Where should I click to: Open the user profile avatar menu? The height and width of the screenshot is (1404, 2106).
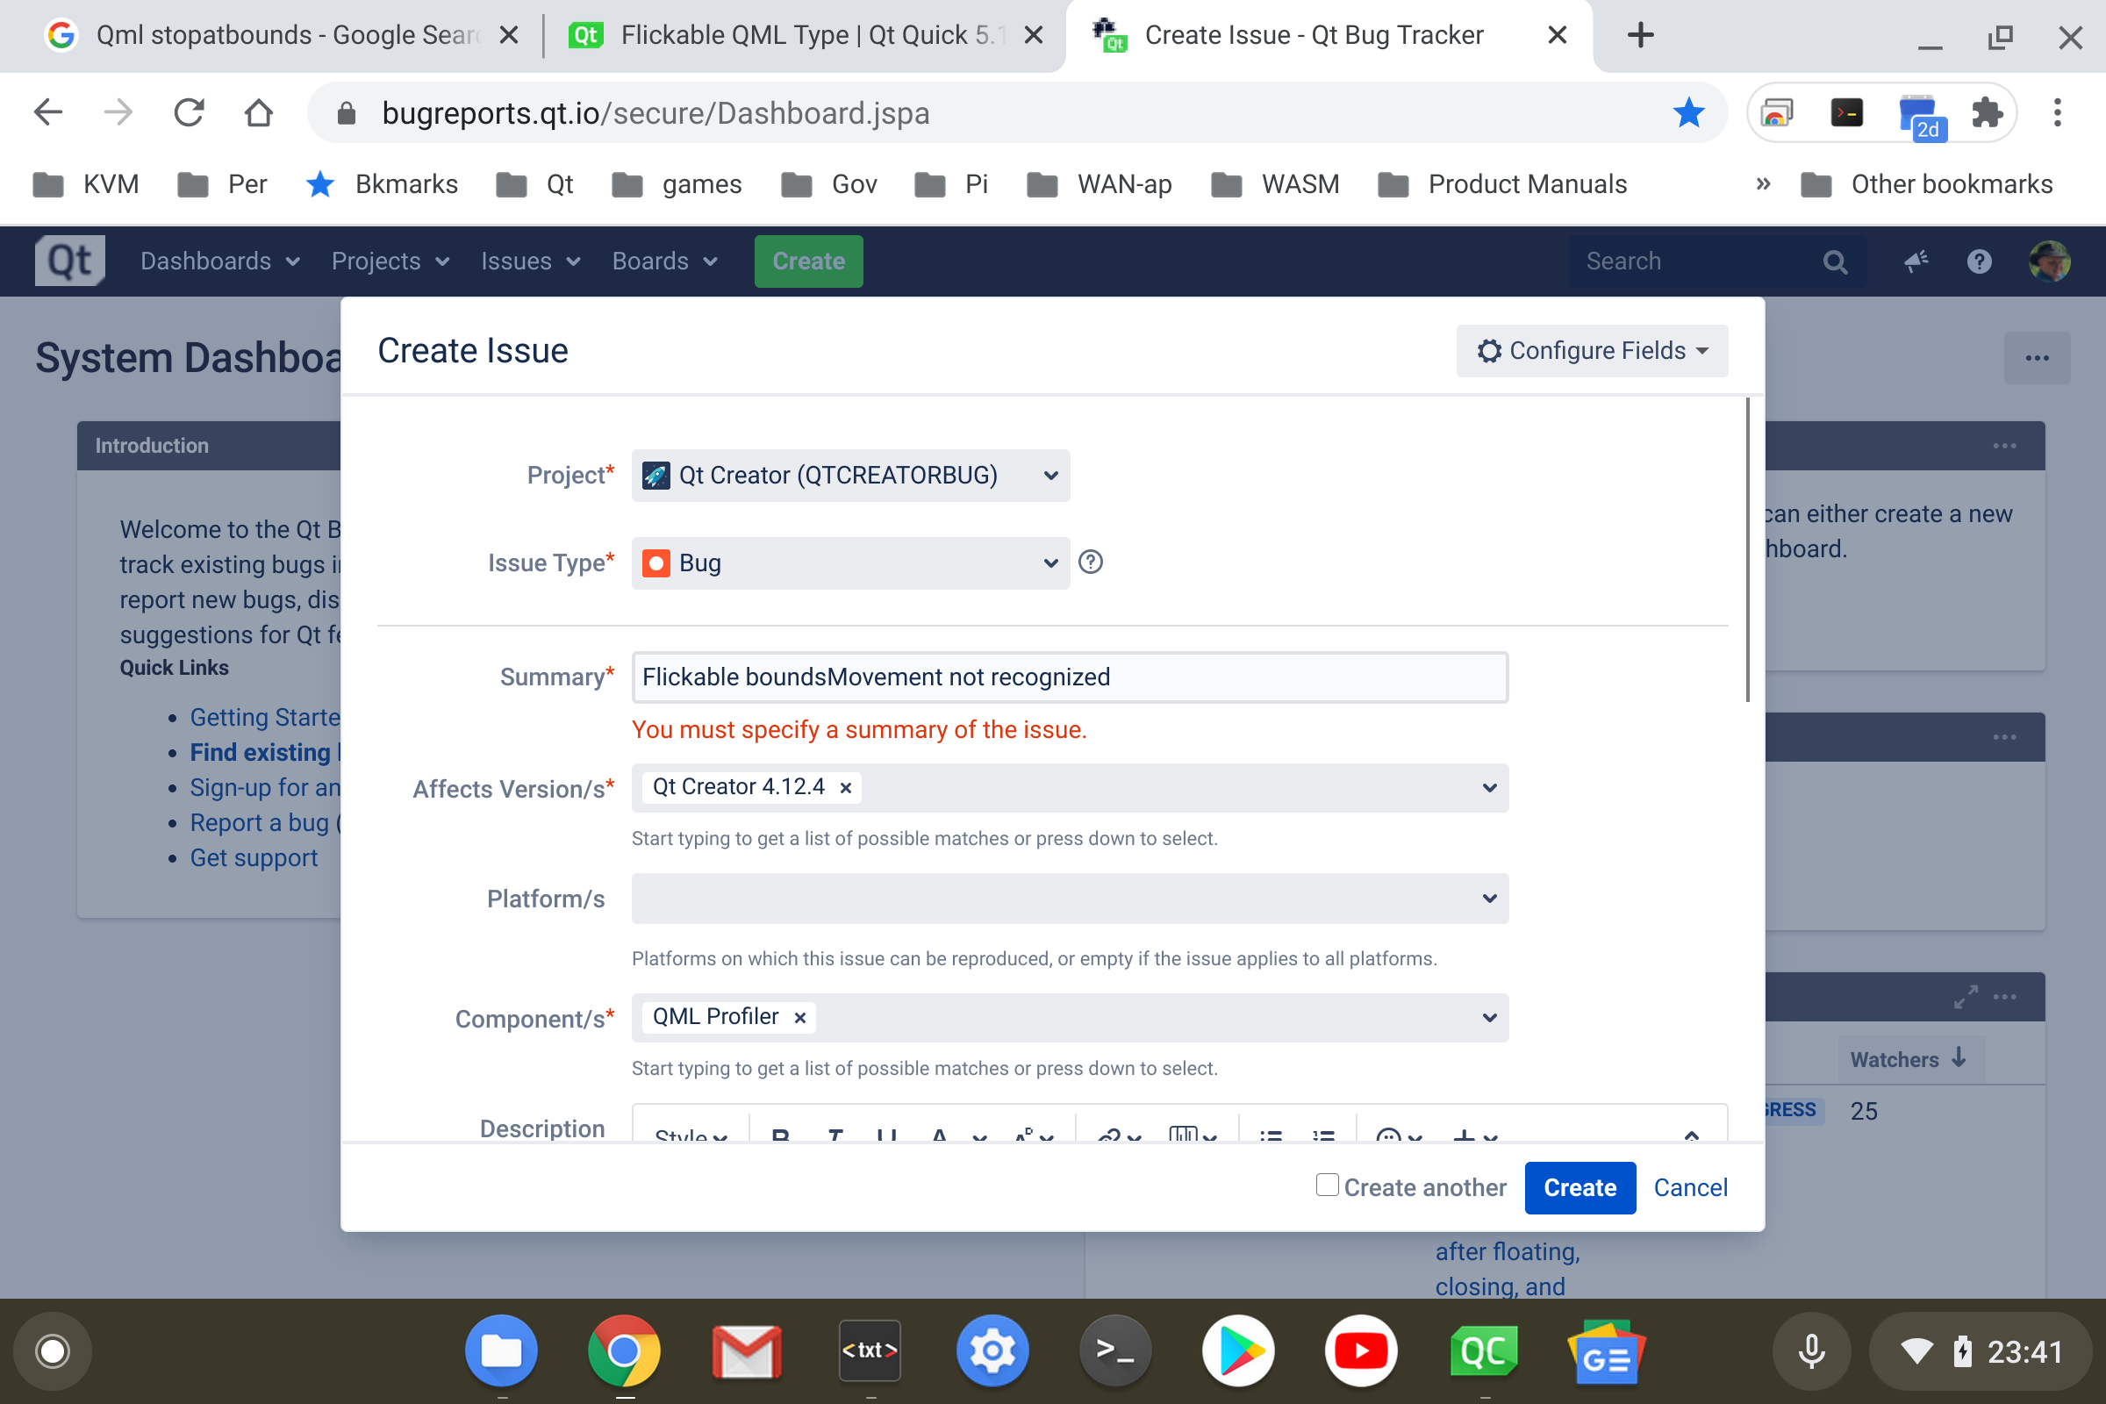pyautogui.click(x=2049, y=261)
